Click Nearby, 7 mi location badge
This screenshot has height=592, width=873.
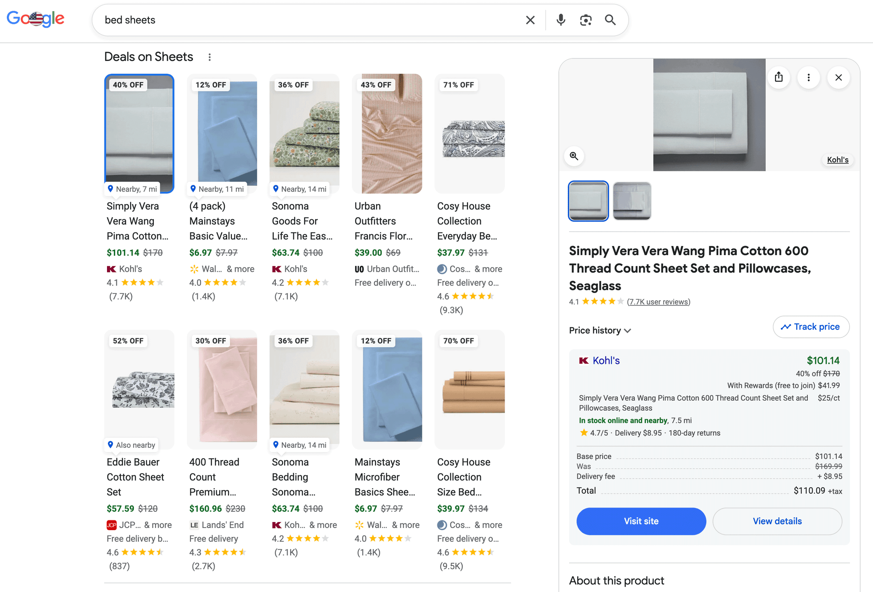[x=132, y=189]
